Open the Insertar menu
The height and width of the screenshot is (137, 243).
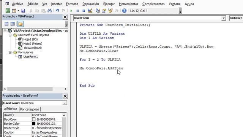coord(57,4)
